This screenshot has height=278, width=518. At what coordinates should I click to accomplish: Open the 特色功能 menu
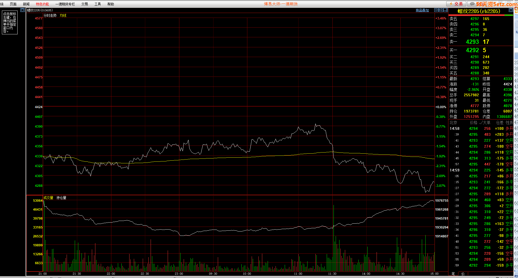[x=43, y=4]
